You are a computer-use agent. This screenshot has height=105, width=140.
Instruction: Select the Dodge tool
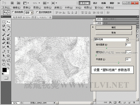[x=8, y=47]
